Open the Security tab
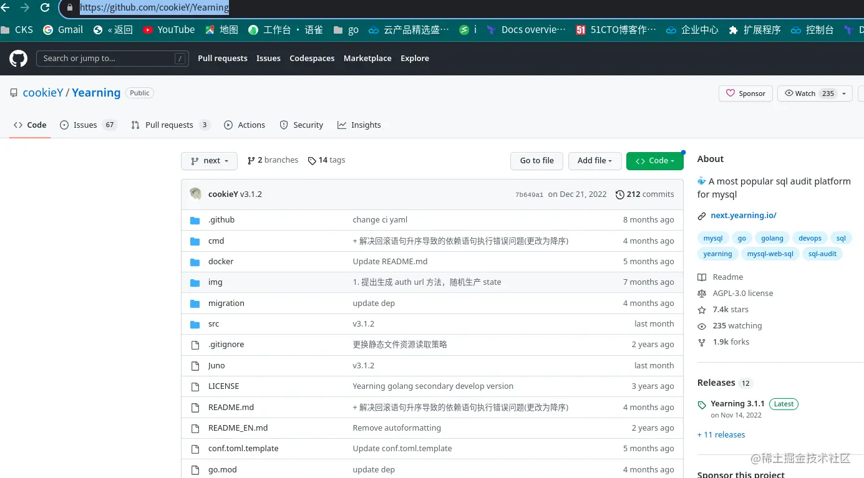Image resolution: width=864 pixels, height=478 pixels. tap(301, 125)
